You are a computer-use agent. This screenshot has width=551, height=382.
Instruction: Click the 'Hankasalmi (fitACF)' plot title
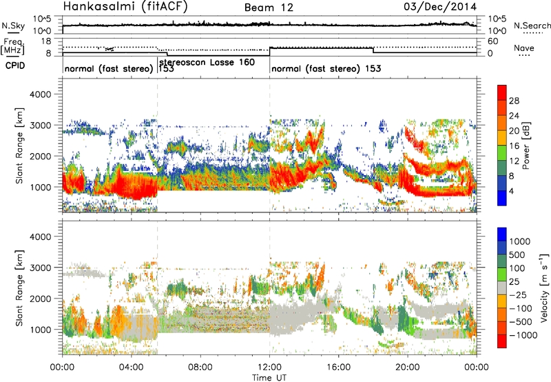125,6
